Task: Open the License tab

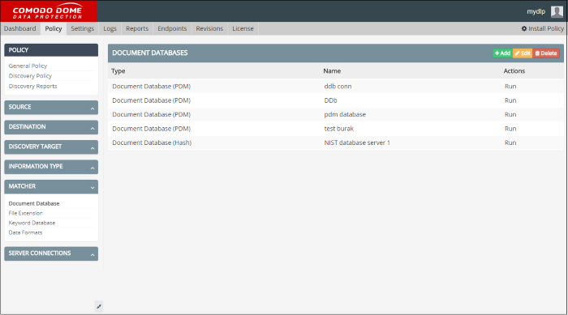Action: point(243,28)
